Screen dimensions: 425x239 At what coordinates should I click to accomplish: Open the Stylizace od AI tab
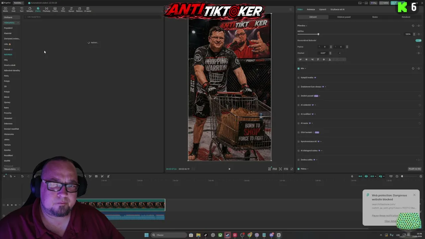point(337,9)
